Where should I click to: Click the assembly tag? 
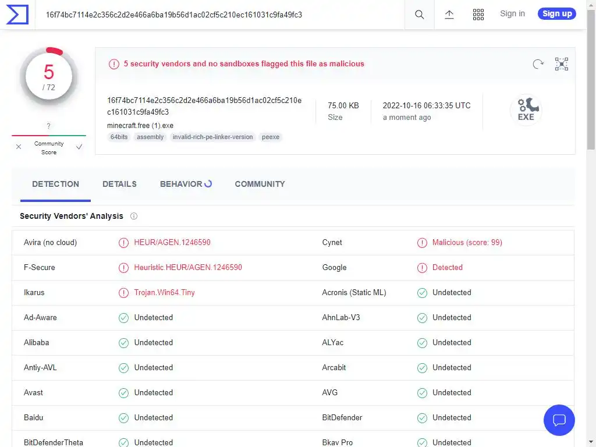150,137
